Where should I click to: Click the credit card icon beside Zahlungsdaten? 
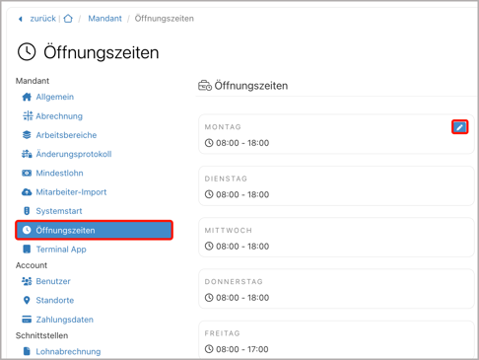(27, 320)
